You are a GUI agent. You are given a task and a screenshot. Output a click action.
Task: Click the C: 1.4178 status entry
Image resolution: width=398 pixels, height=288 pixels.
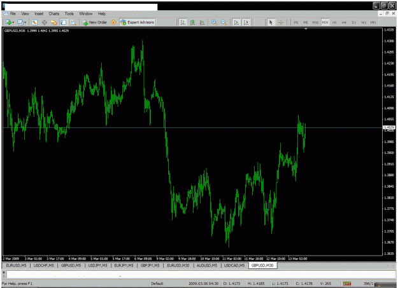[x=304, y=284]
